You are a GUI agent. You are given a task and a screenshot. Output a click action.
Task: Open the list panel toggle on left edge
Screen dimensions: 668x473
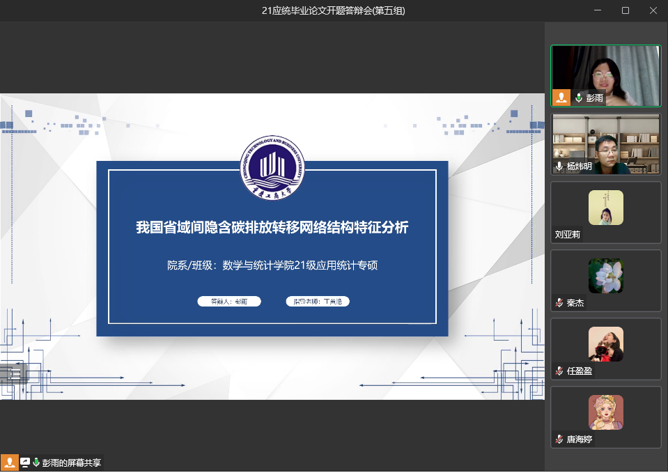[14, 374]
